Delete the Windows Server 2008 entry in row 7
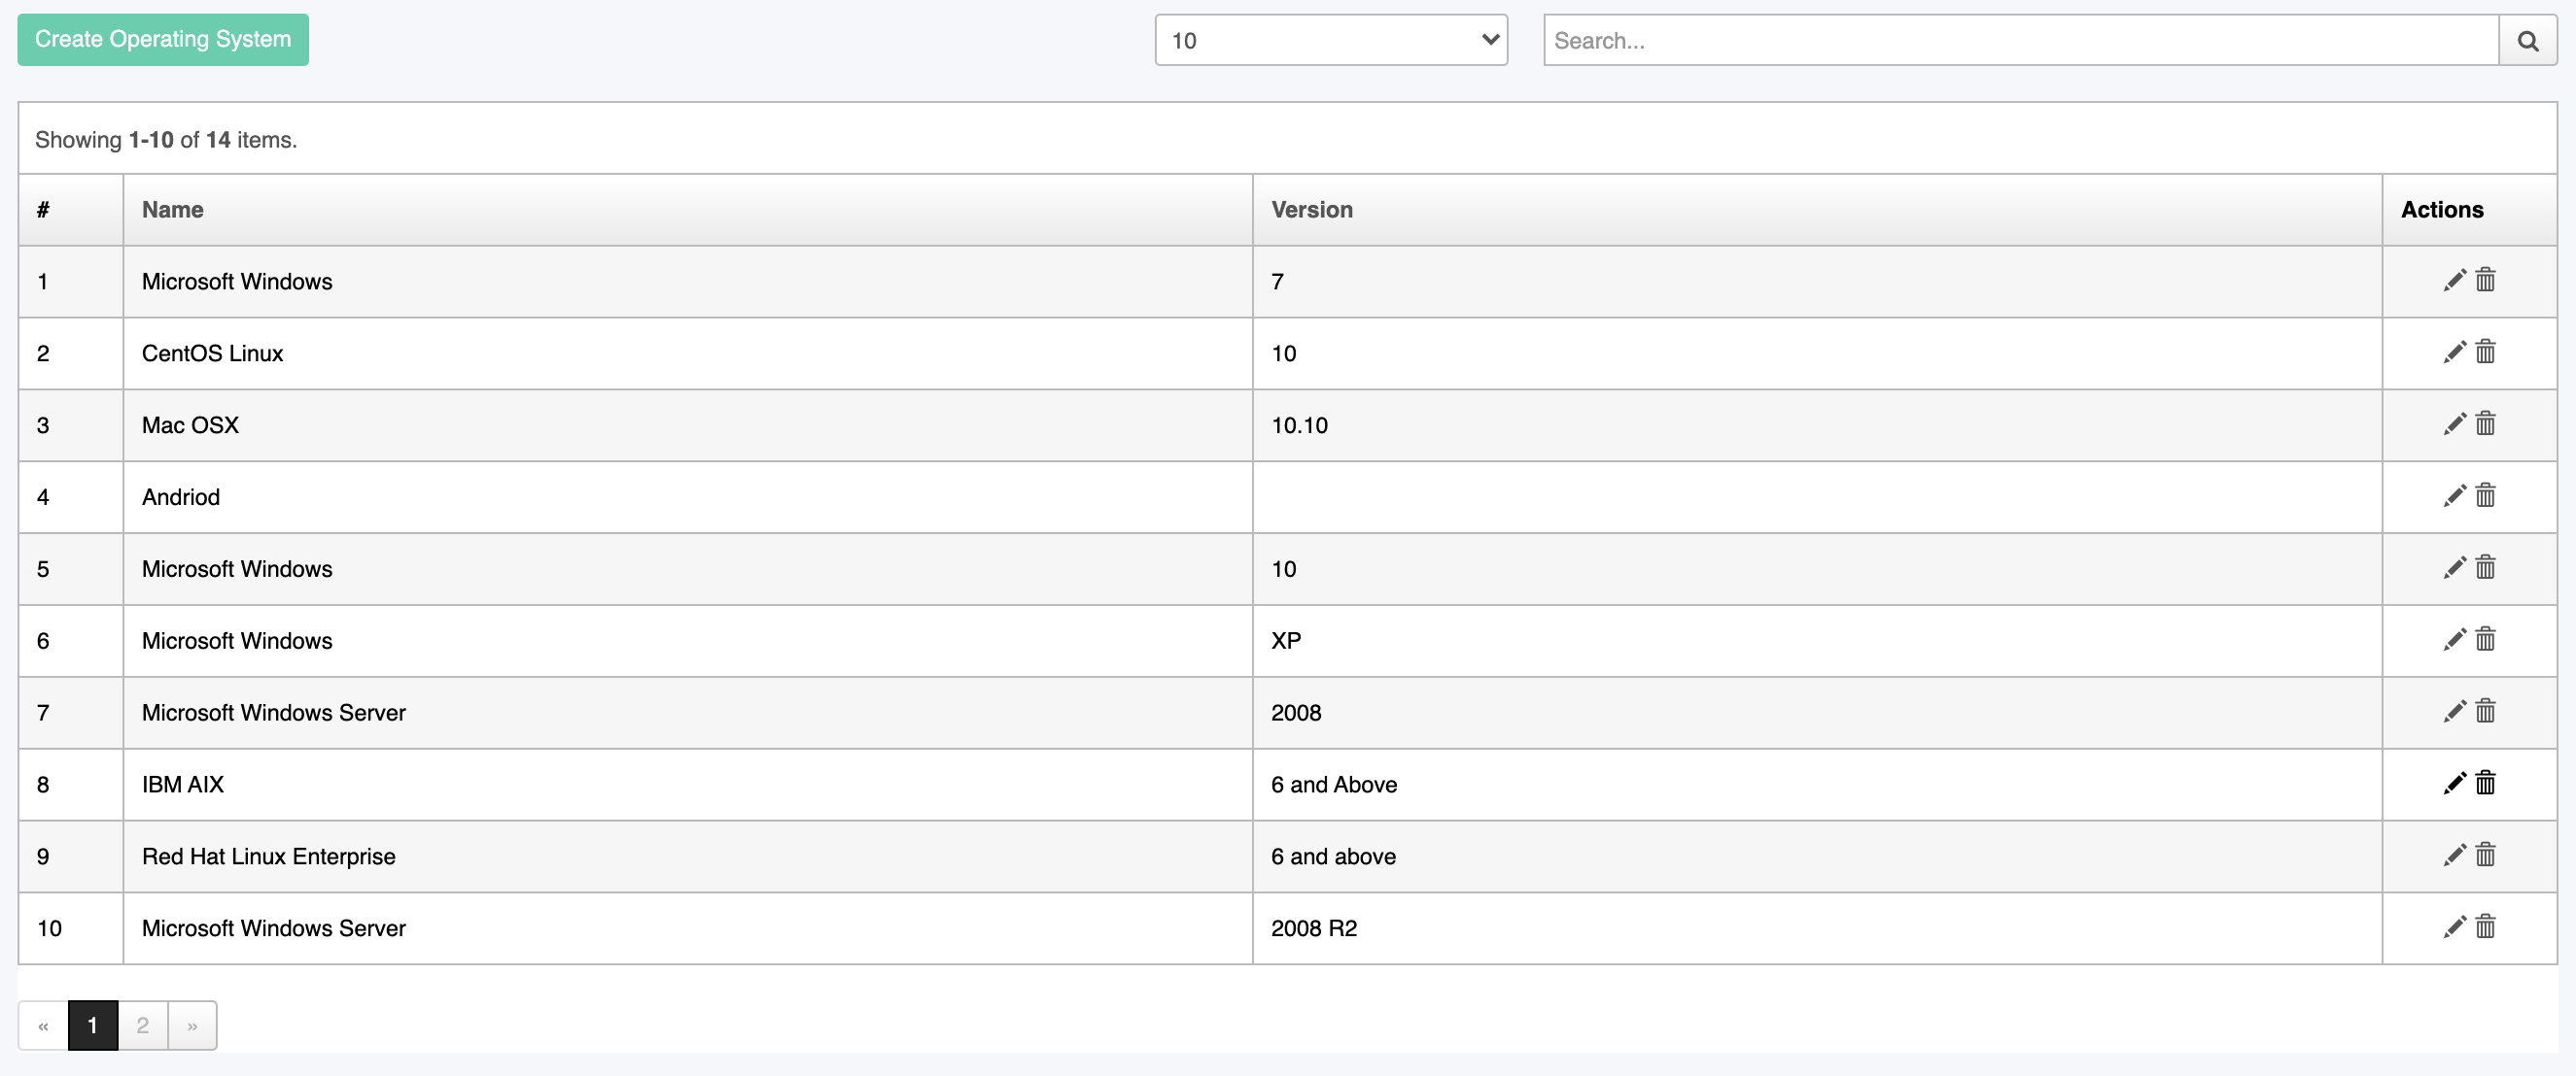 (2485, 713)
